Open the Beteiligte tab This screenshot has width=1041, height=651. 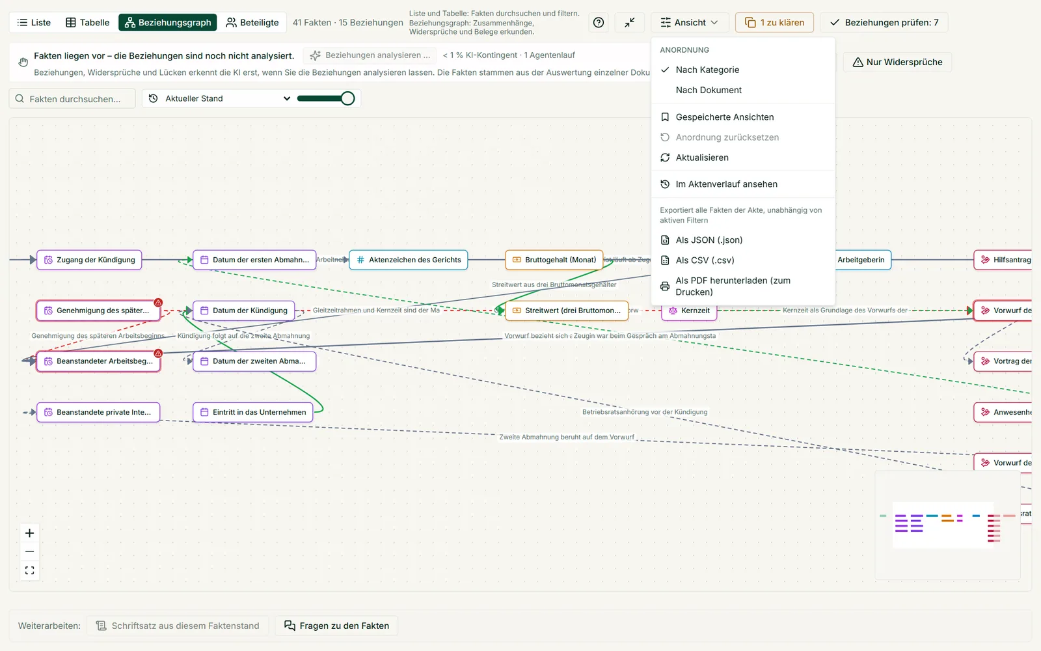pos(252,22)
